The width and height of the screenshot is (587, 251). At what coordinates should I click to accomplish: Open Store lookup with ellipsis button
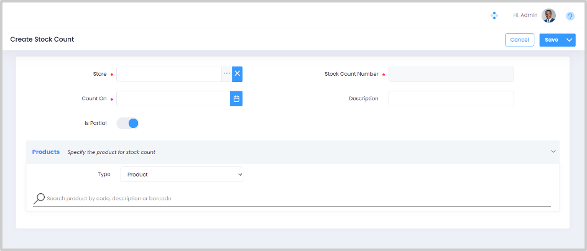pos(227,74)
